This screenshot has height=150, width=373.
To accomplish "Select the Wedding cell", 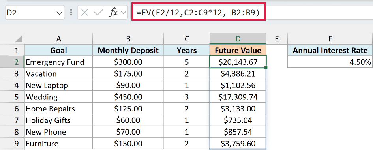I will tap(58, 97).
